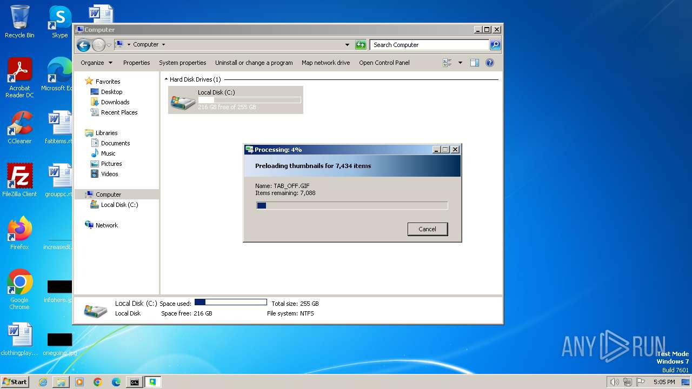
Task: Cancel thumbnail preloading
Action: tap(427, 229)
